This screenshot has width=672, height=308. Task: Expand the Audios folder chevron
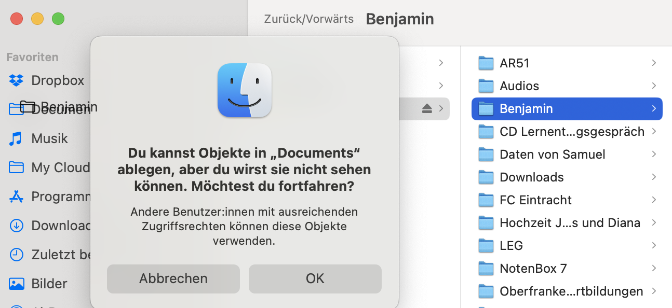[653, 86]
